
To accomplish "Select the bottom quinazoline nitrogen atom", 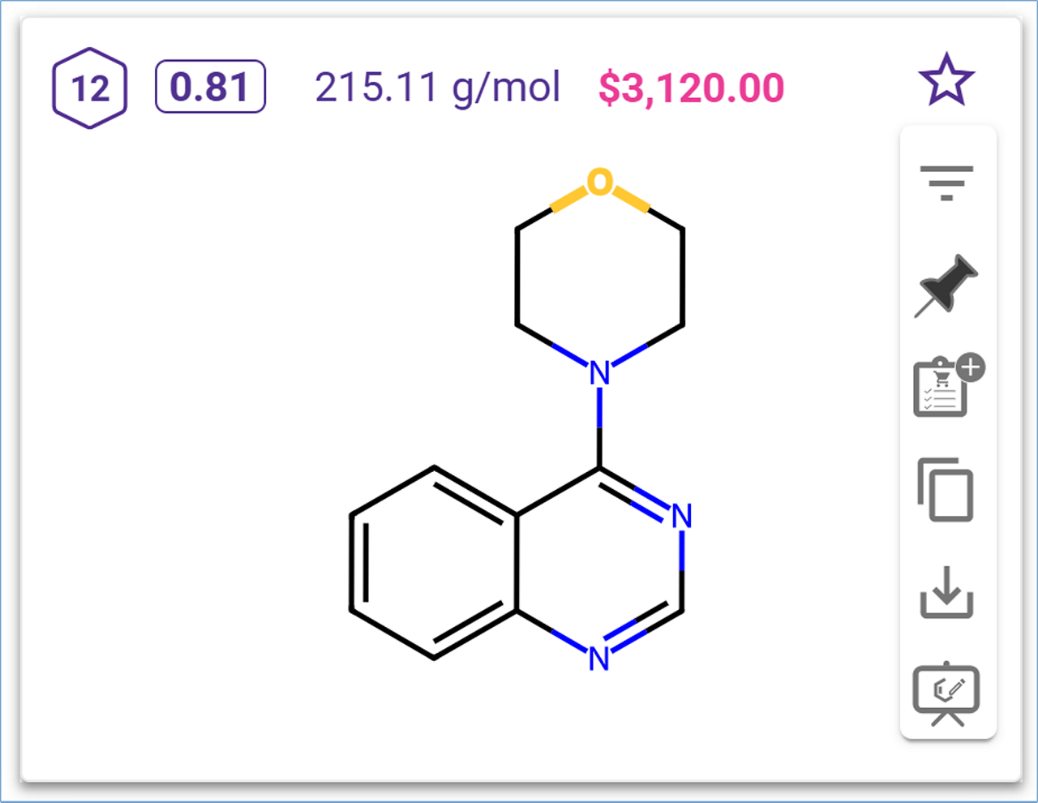I will pyautogui.click(x=599, y=659).
